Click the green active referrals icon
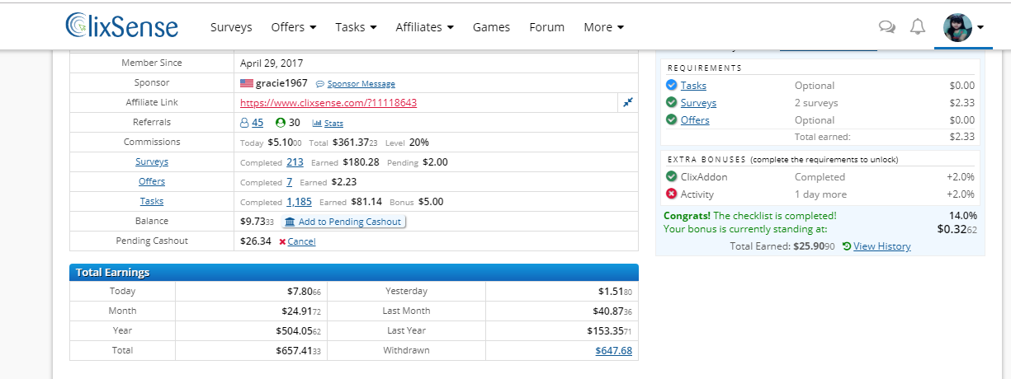Image resolution: width=1011 pixels, height=379 pixels. pyautogui.click(x=281, y=123)
